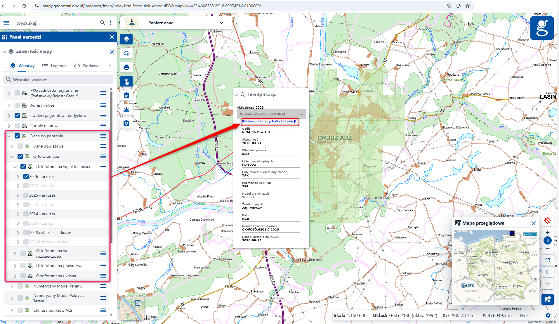Enable the Adresy i ulice layer checkbox
Screen dimensions: 559x324
[x=17, y=105]
